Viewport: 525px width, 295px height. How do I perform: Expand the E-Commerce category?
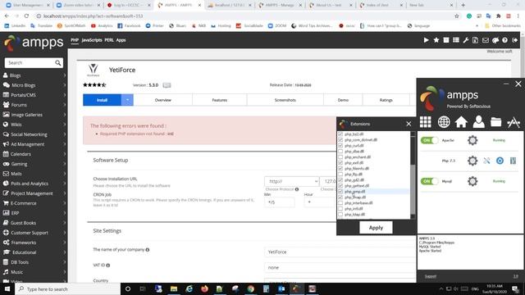click(x=34, y=203)
